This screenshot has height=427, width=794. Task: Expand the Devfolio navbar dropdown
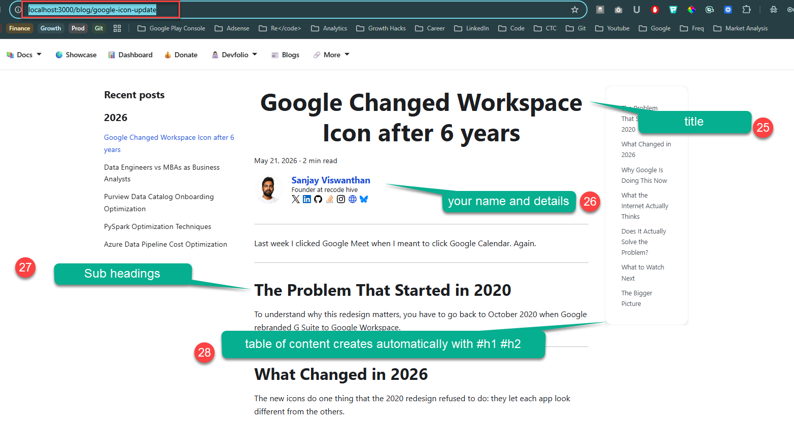click(x=234, y=55)
